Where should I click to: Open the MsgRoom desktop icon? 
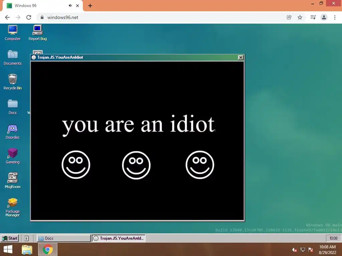(12, 181)
